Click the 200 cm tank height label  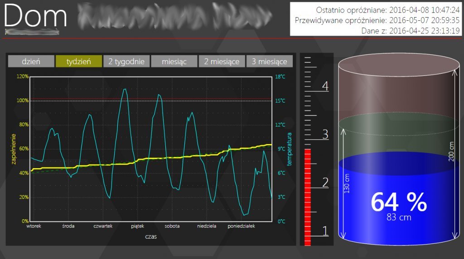(x=451, y=151)
